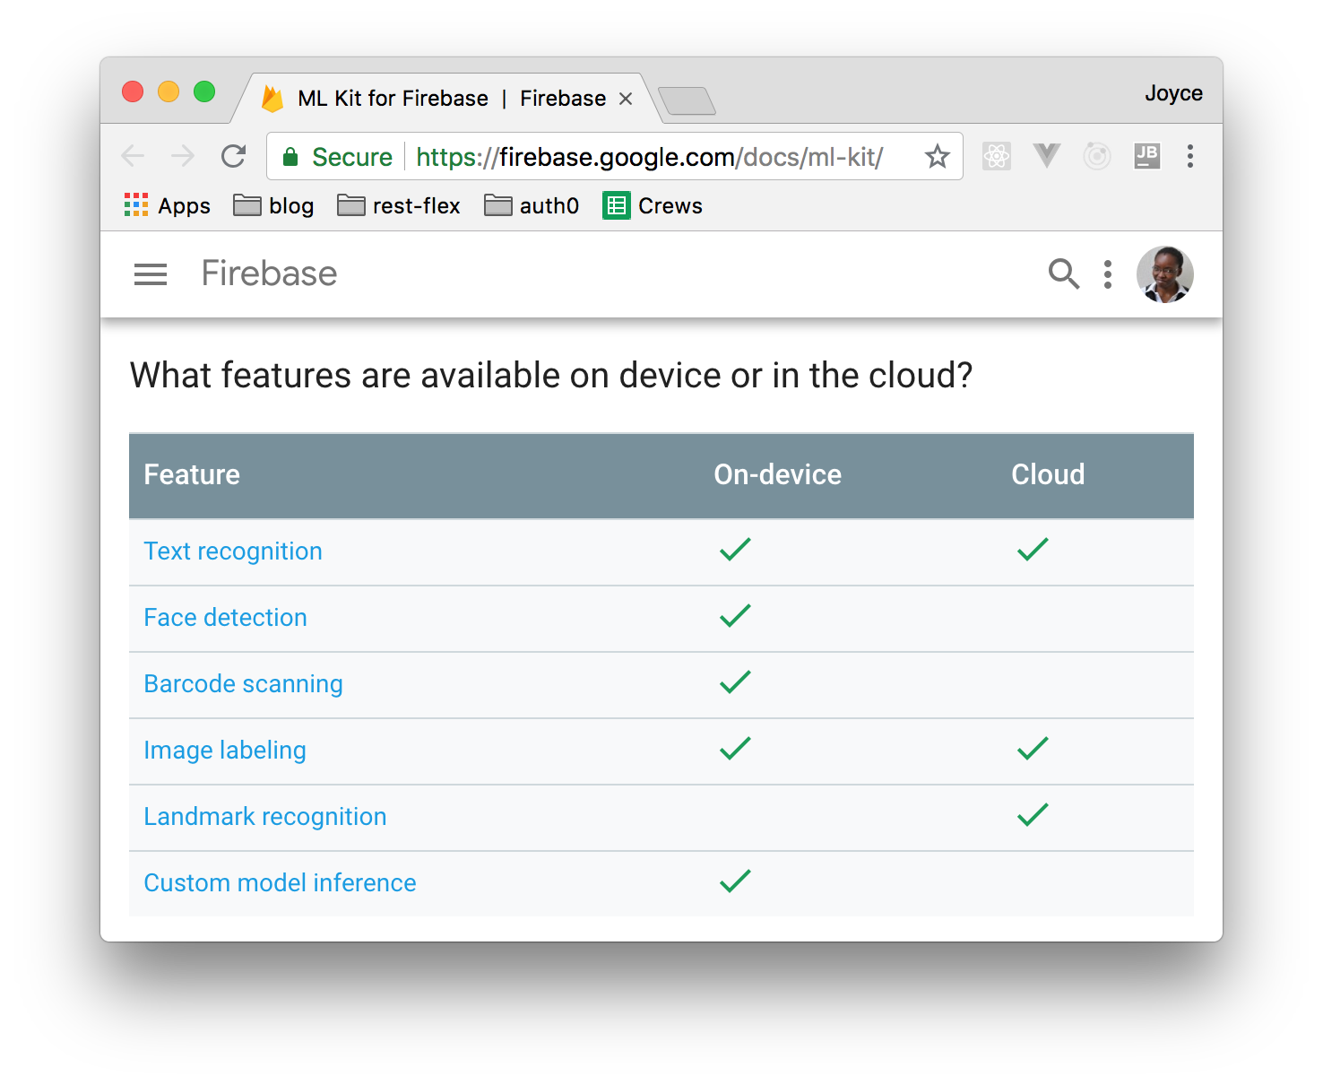This screenshot has width=1323, height=1085.
Task: Click the Cloud column header
Action: [1048, 474]
